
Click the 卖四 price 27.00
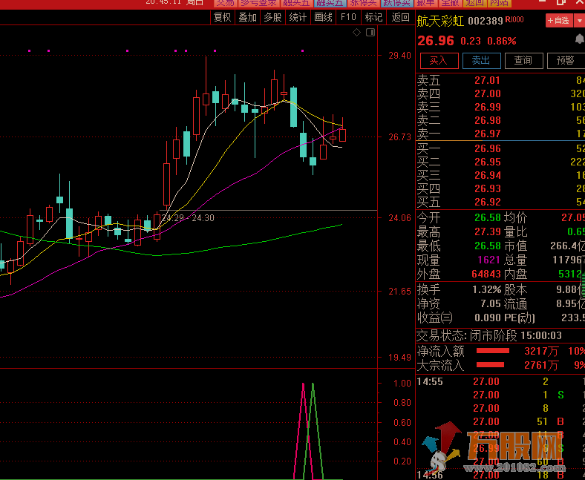(487, 93)
